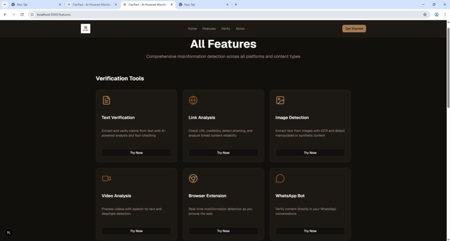Open the About nav link
The width and height of the screenshot is (450, 241).
240,28
